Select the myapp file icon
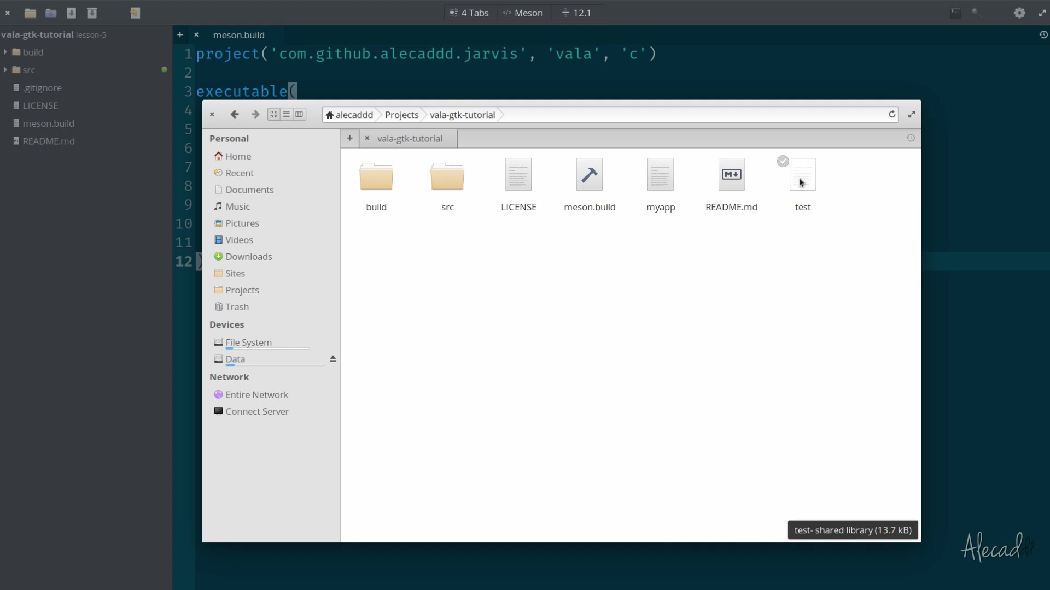Screen dimensions: 1050x590 pos(661,174)
